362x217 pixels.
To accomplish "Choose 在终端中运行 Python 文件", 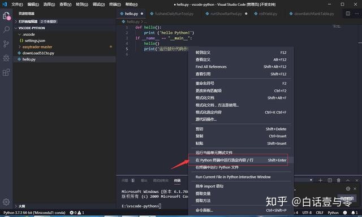I will point(241,167).
